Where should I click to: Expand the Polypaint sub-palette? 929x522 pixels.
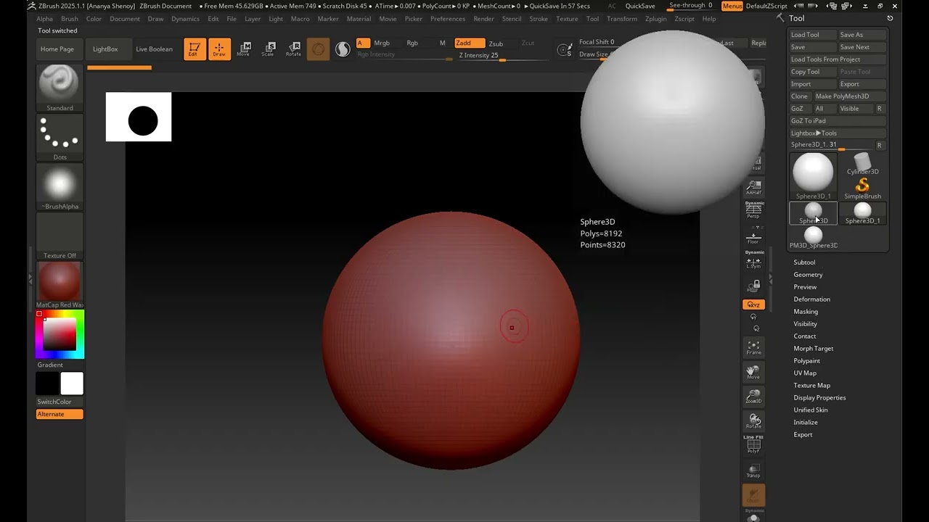806,361
